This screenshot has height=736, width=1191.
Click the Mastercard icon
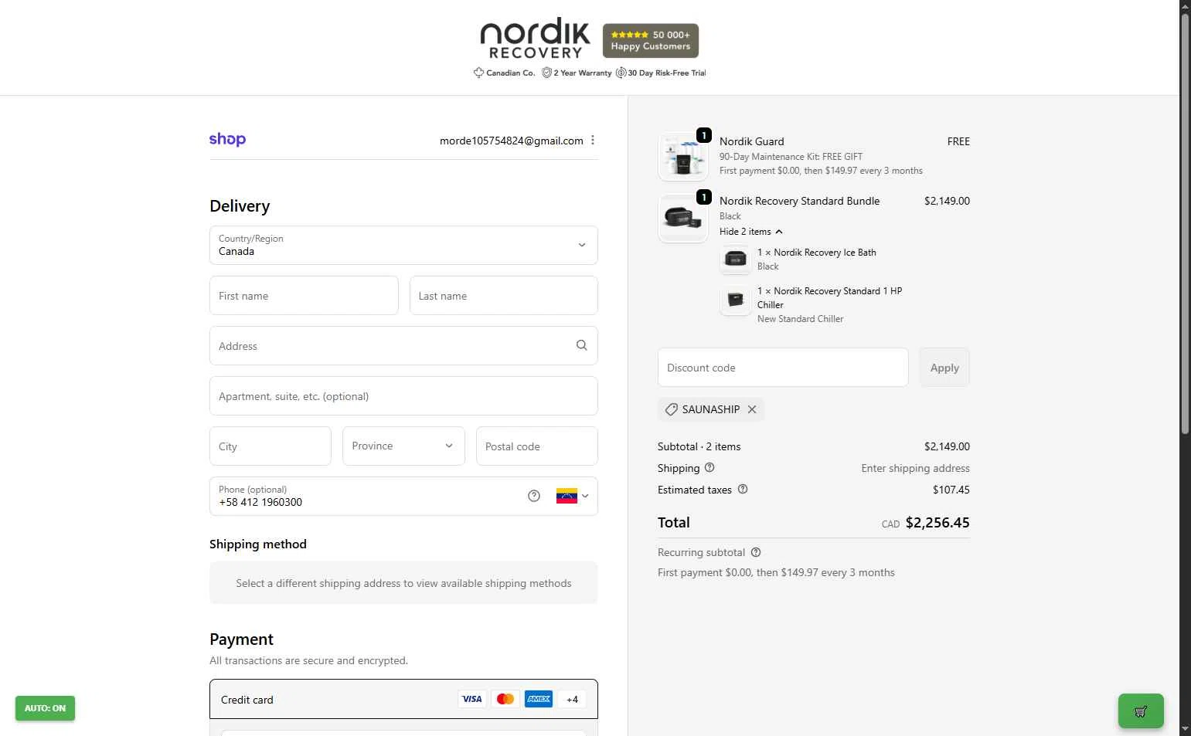click(x=505, y=699)
